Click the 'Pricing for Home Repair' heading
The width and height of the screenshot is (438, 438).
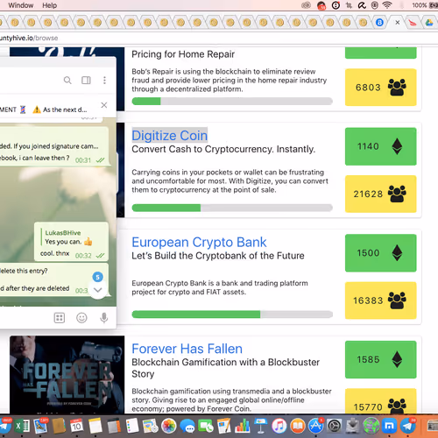(x=183, y=54)
